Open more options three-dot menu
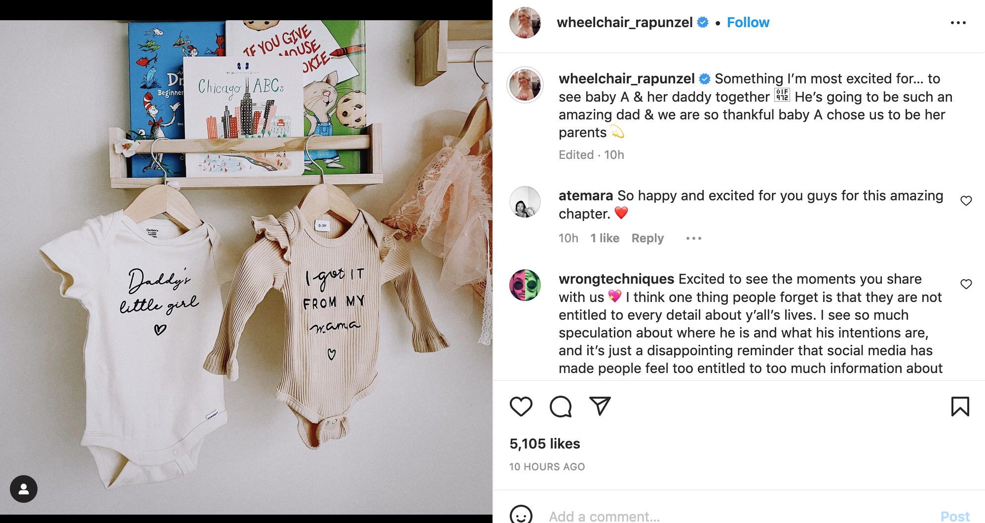 tap(958, 23)
